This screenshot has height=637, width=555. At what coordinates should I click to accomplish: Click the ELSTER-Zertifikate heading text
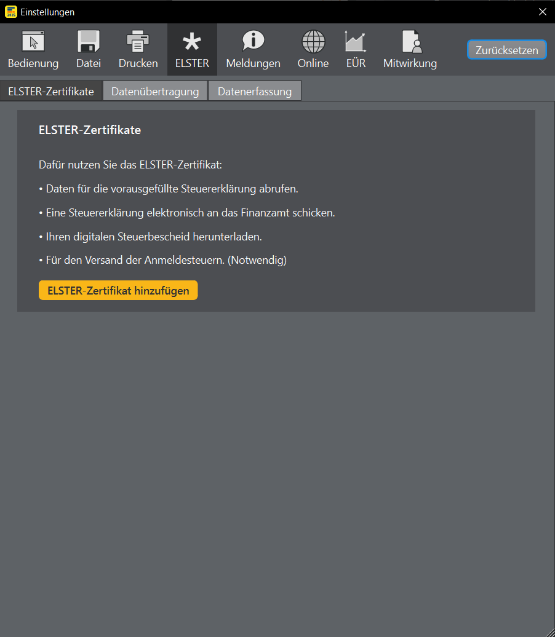click(x=90, y=130)
